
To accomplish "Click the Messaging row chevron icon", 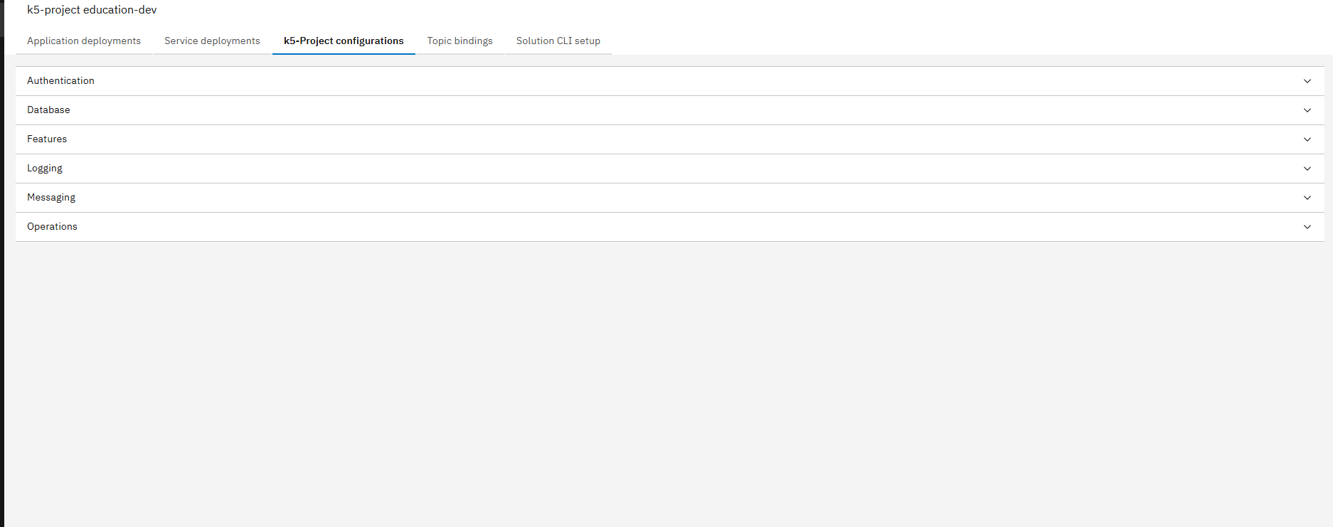I will [x=1307, y=198].
